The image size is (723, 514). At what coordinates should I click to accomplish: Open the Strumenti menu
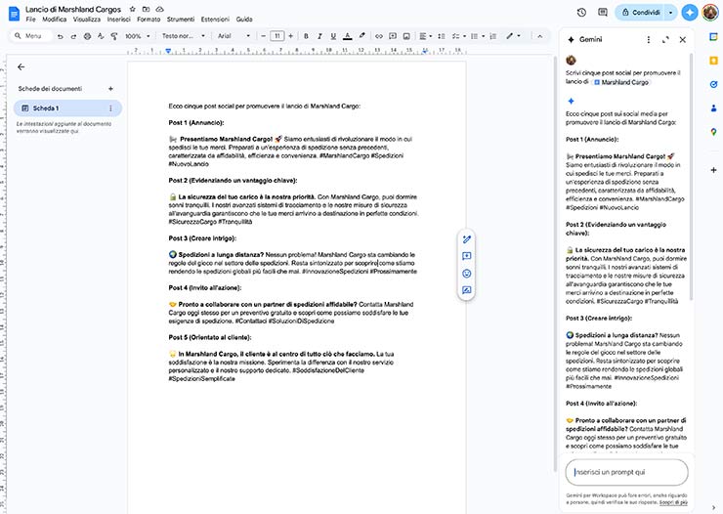[x=181, y=20]
